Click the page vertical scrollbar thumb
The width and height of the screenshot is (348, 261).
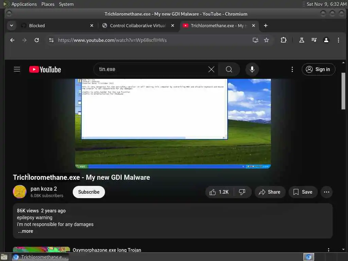343,91
